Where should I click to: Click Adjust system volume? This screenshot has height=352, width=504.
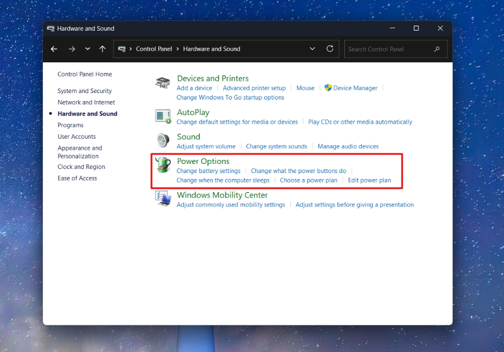[x=206, y=146]
